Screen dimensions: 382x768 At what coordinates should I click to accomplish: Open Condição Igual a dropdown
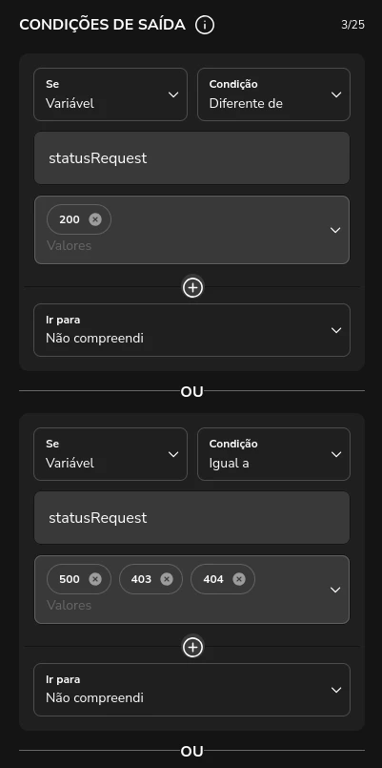(x=274, y=454)
